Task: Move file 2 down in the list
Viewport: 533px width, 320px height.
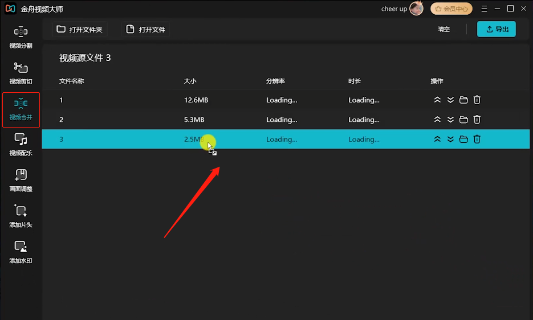Action: tap(450, 120)
